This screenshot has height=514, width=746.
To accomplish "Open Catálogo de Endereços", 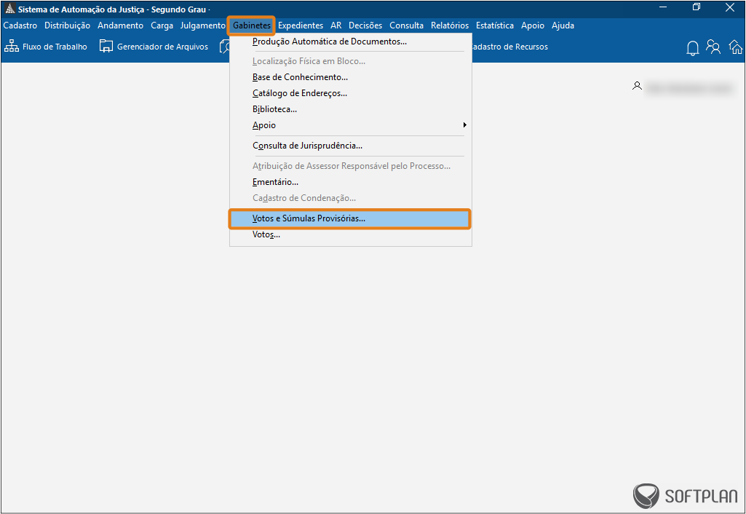I will click(x=351, y=93).
